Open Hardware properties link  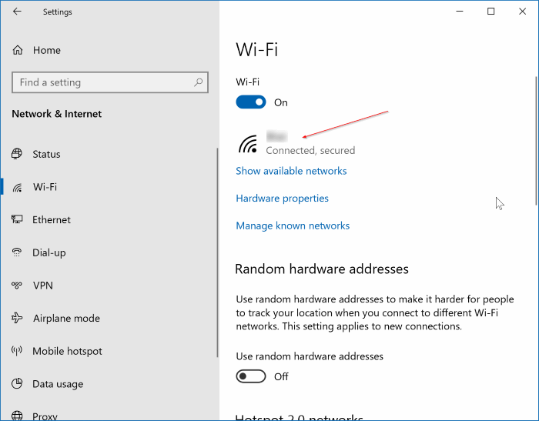[x=283, y=199]
